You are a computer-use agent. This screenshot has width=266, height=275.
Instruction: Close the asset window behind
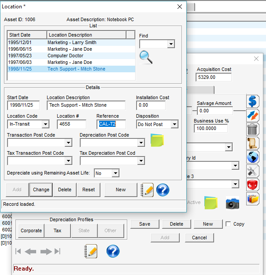(256, 59)
